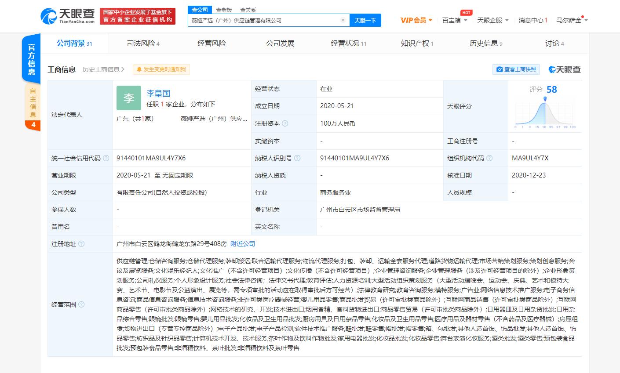Click help icon beside 注册地址
This screenshot has height=373, width=620.
[x=81, y=244]
